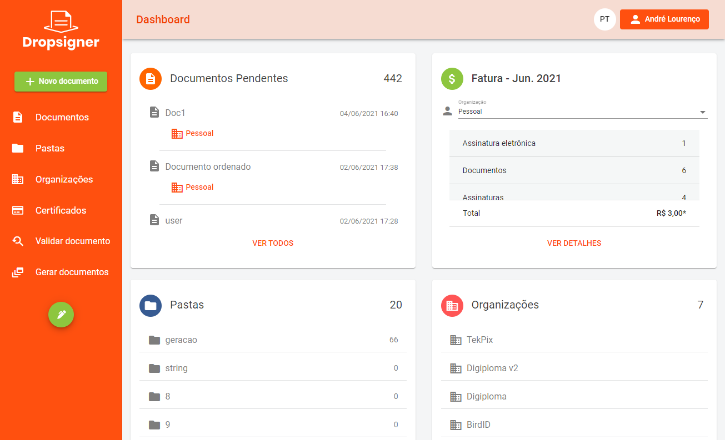This screenshot has width=725, height=440.
Task: Open the TekPix organization
Action: [574, 340]
